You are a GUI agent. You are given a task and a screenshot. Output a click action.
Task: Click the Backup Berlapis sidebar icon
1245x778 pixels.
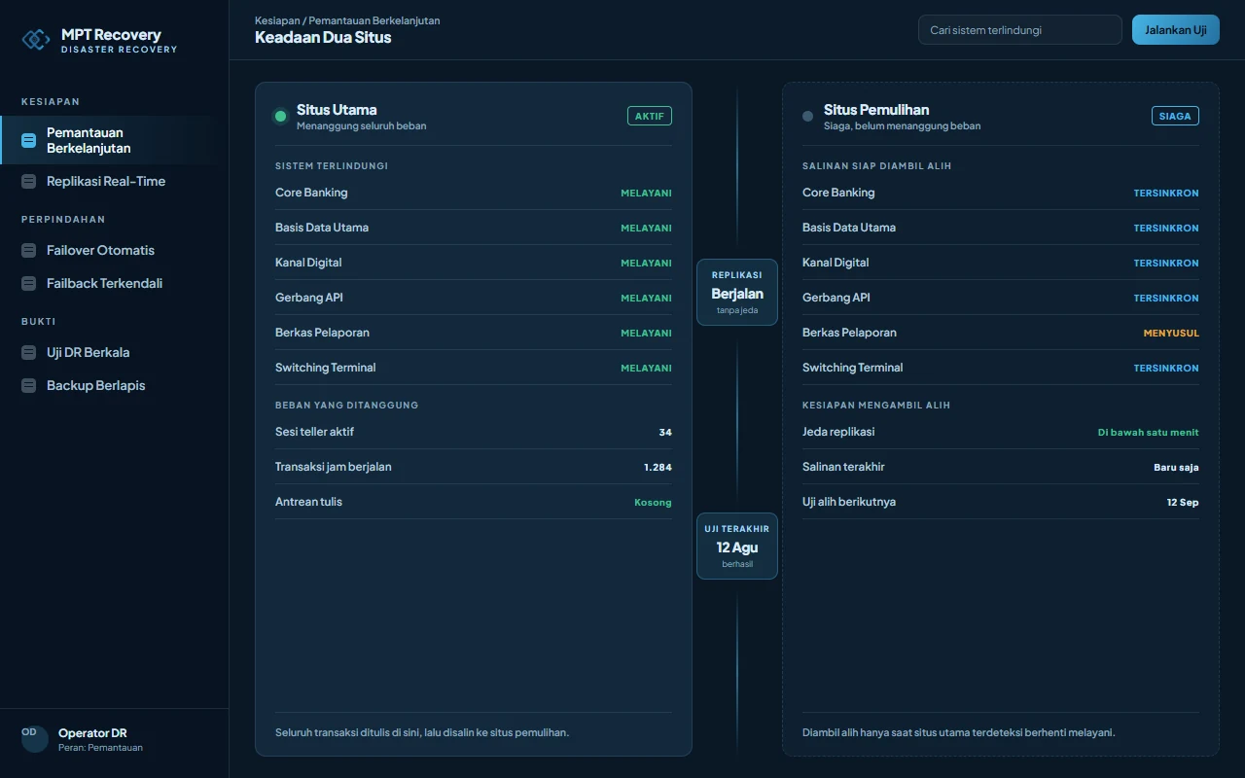click(x=28, y=385)
